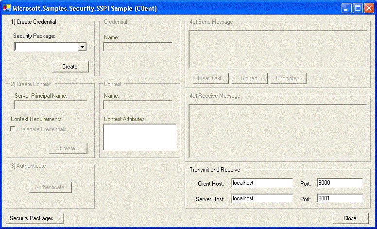Image resolution: width=377 pixels, height=229 pixels.
Task: Click the Security Package: label
Action: (x=34, y=36)
